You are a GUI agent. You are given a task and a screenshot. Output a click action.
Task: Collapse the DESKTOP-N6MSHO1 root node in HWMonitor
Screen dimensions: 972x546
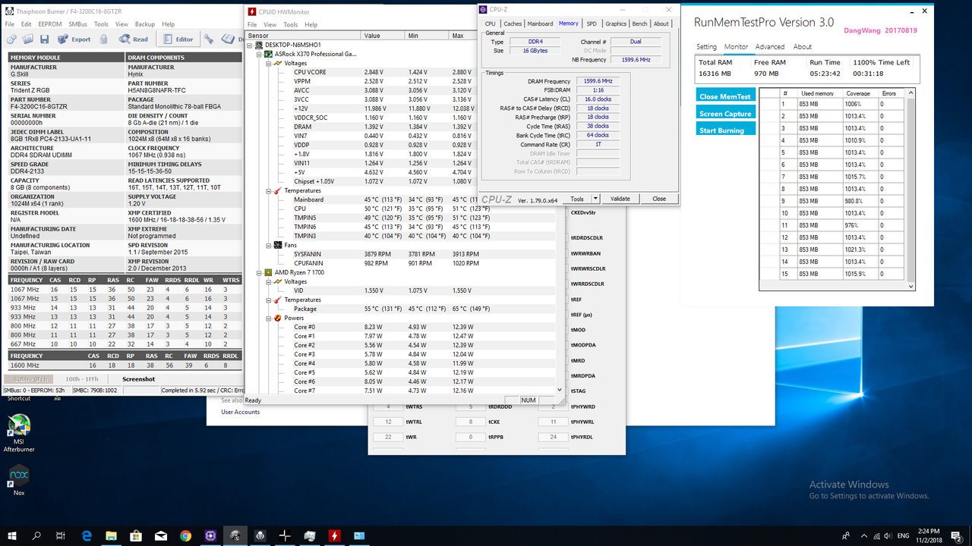[251, 45]
